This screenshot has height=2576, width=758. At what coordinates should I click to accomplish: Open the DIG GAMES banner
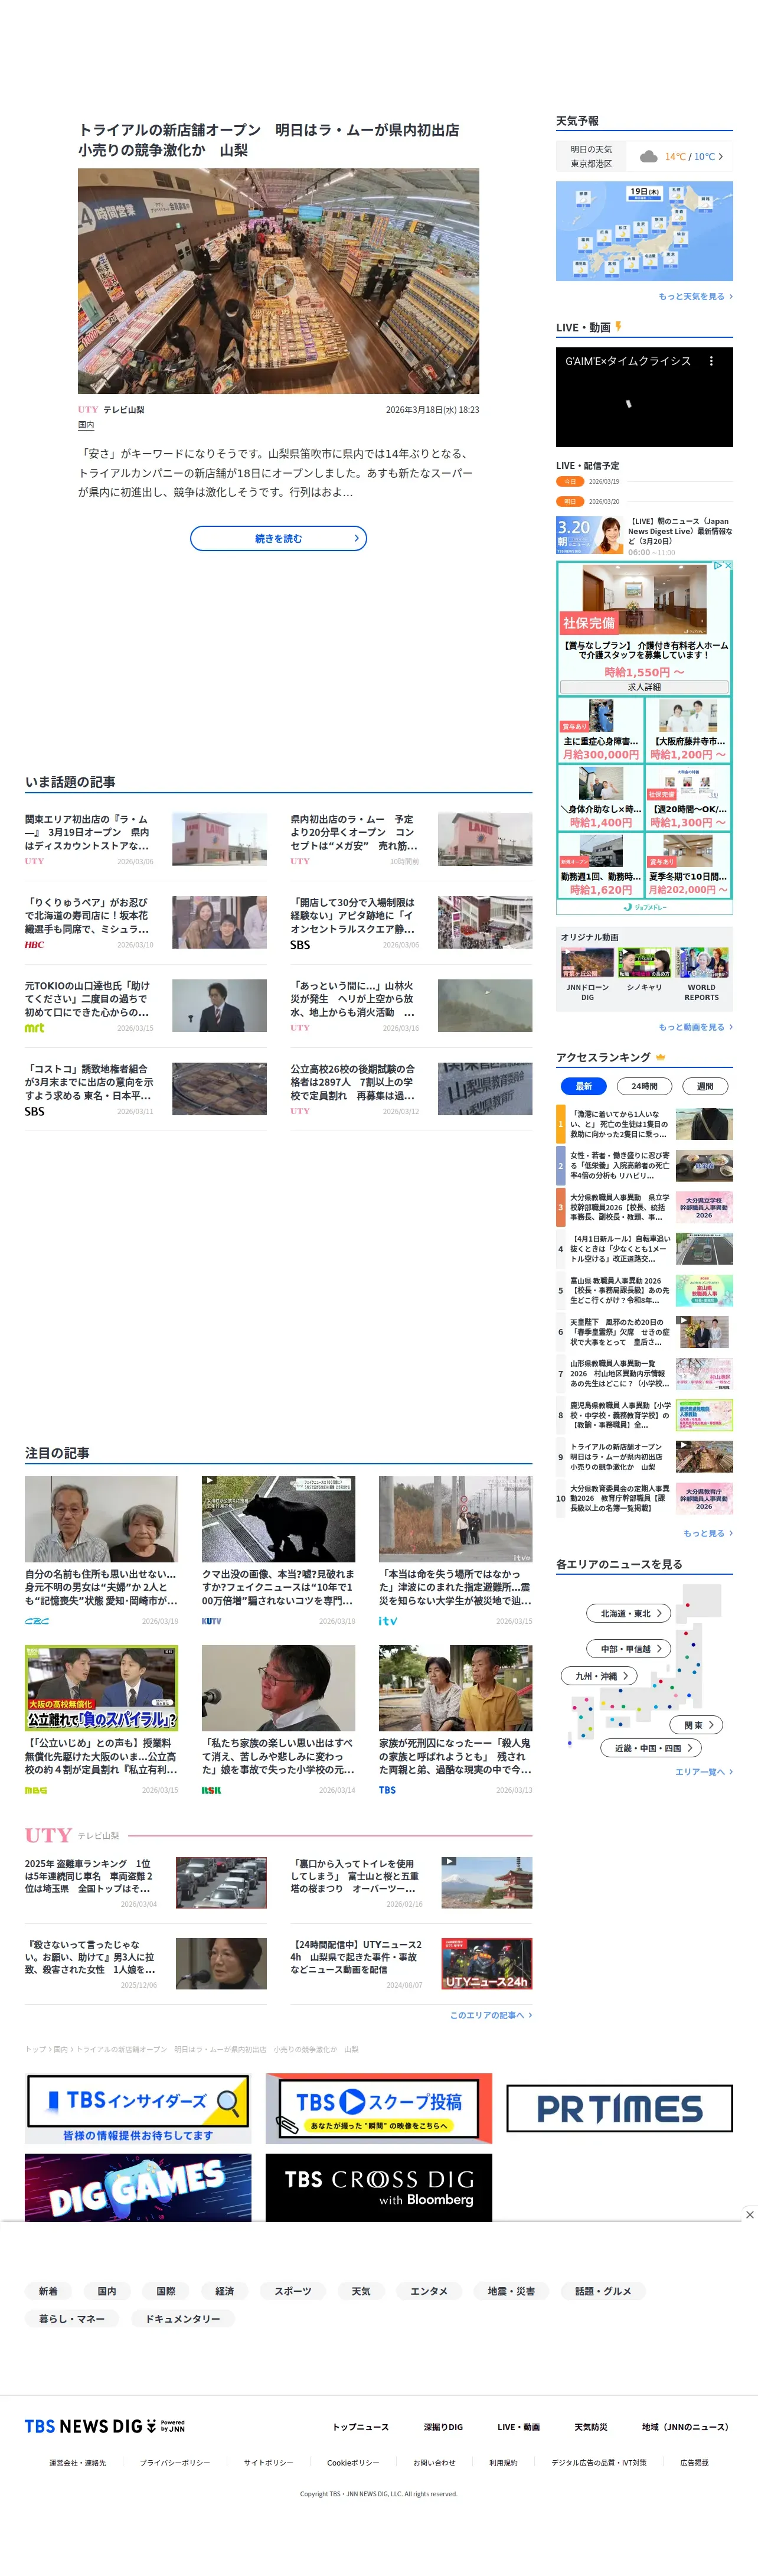click(x=138, y=2187)
